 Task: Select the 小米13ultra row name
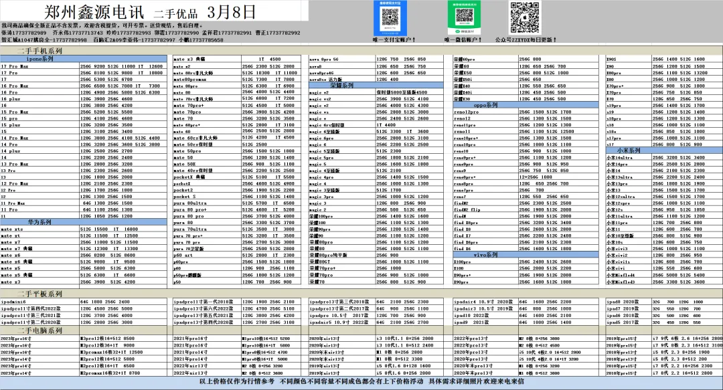point(619,177)
